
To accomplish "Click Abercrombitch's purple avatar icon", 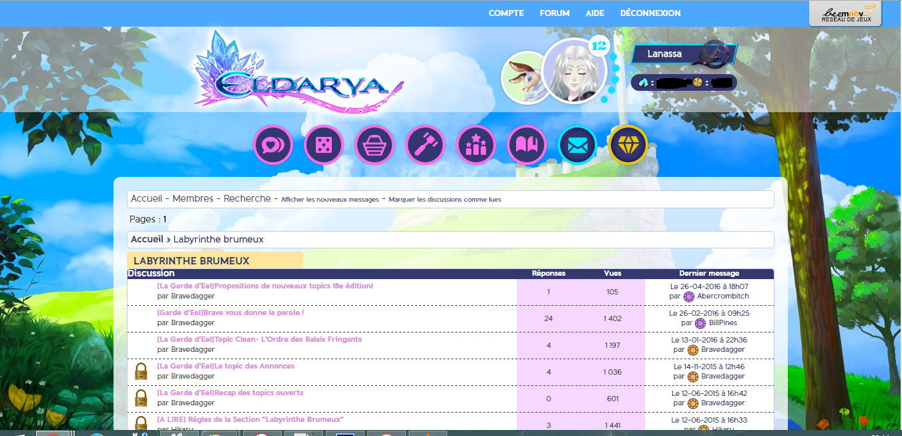I will [689, 296].
